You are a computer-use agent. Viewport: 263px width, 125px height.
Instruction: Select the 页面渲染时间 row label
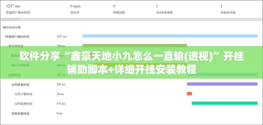click(x=20, y=113)
